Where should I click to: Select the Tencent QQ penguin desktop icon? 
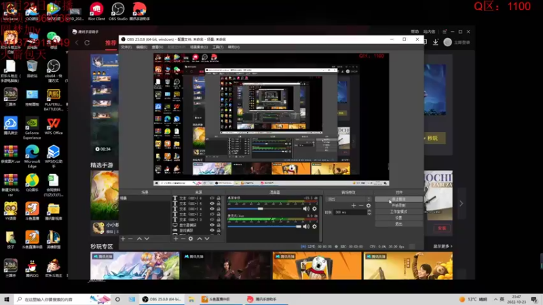[x=32, y=269]
